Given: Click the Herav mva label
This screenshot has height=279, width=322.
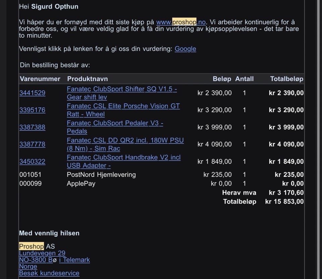Looking at the screenshot, I should coord(239,193).
